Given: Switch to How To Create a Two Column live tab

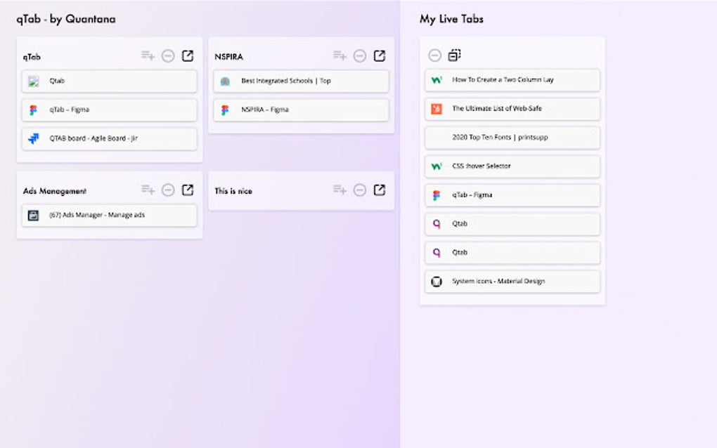Looking at the screenshot, I should click(512, 80).
